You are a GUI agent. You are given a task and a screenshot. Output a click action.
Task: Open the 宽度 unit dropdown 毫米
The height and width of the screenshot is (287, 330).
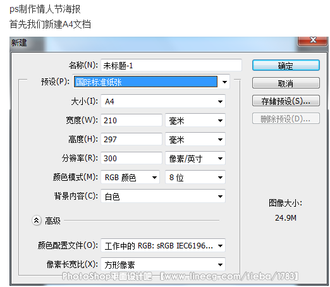(195, 120)
